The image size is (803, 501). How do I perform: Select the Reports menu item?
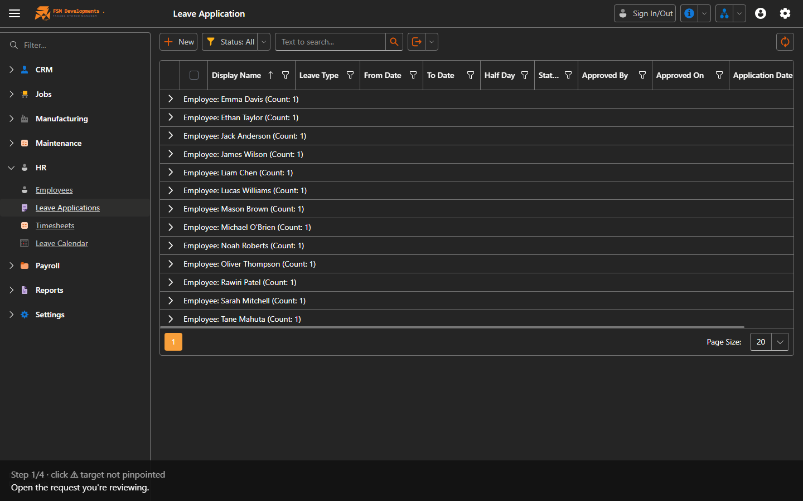[x=49, y=290]
